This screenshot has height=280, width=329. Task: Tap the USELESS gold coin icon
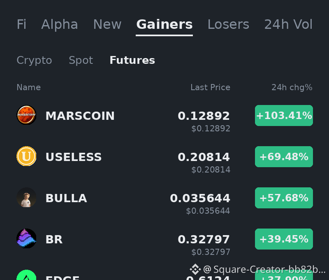tap(26, 156)
